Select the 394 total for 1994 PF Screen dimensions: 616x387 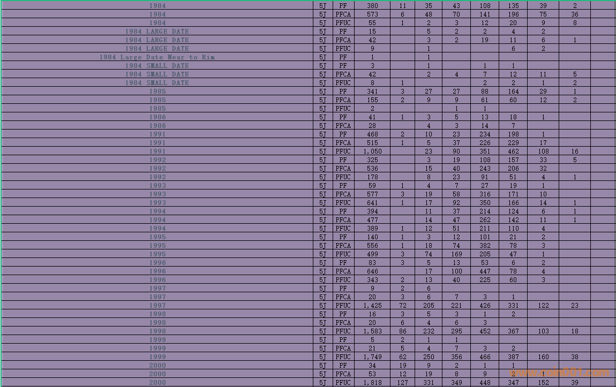click(372, 211)
